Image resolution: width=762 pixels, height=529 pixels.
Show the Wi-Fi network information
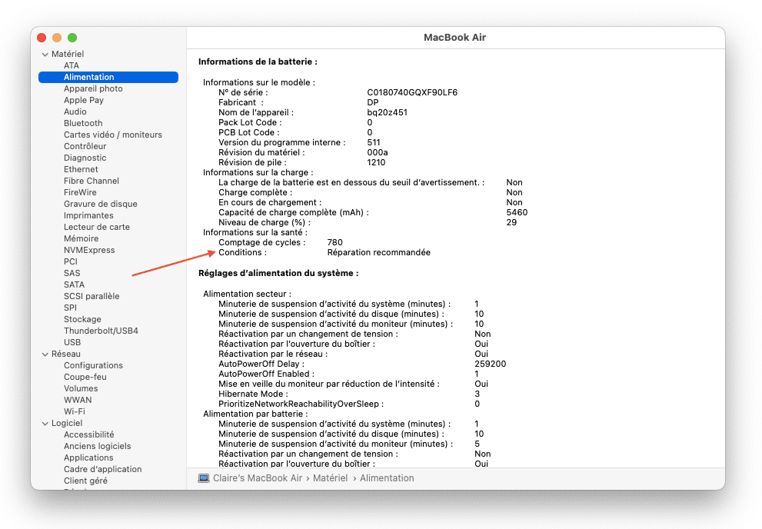click(x=75, y=411)
